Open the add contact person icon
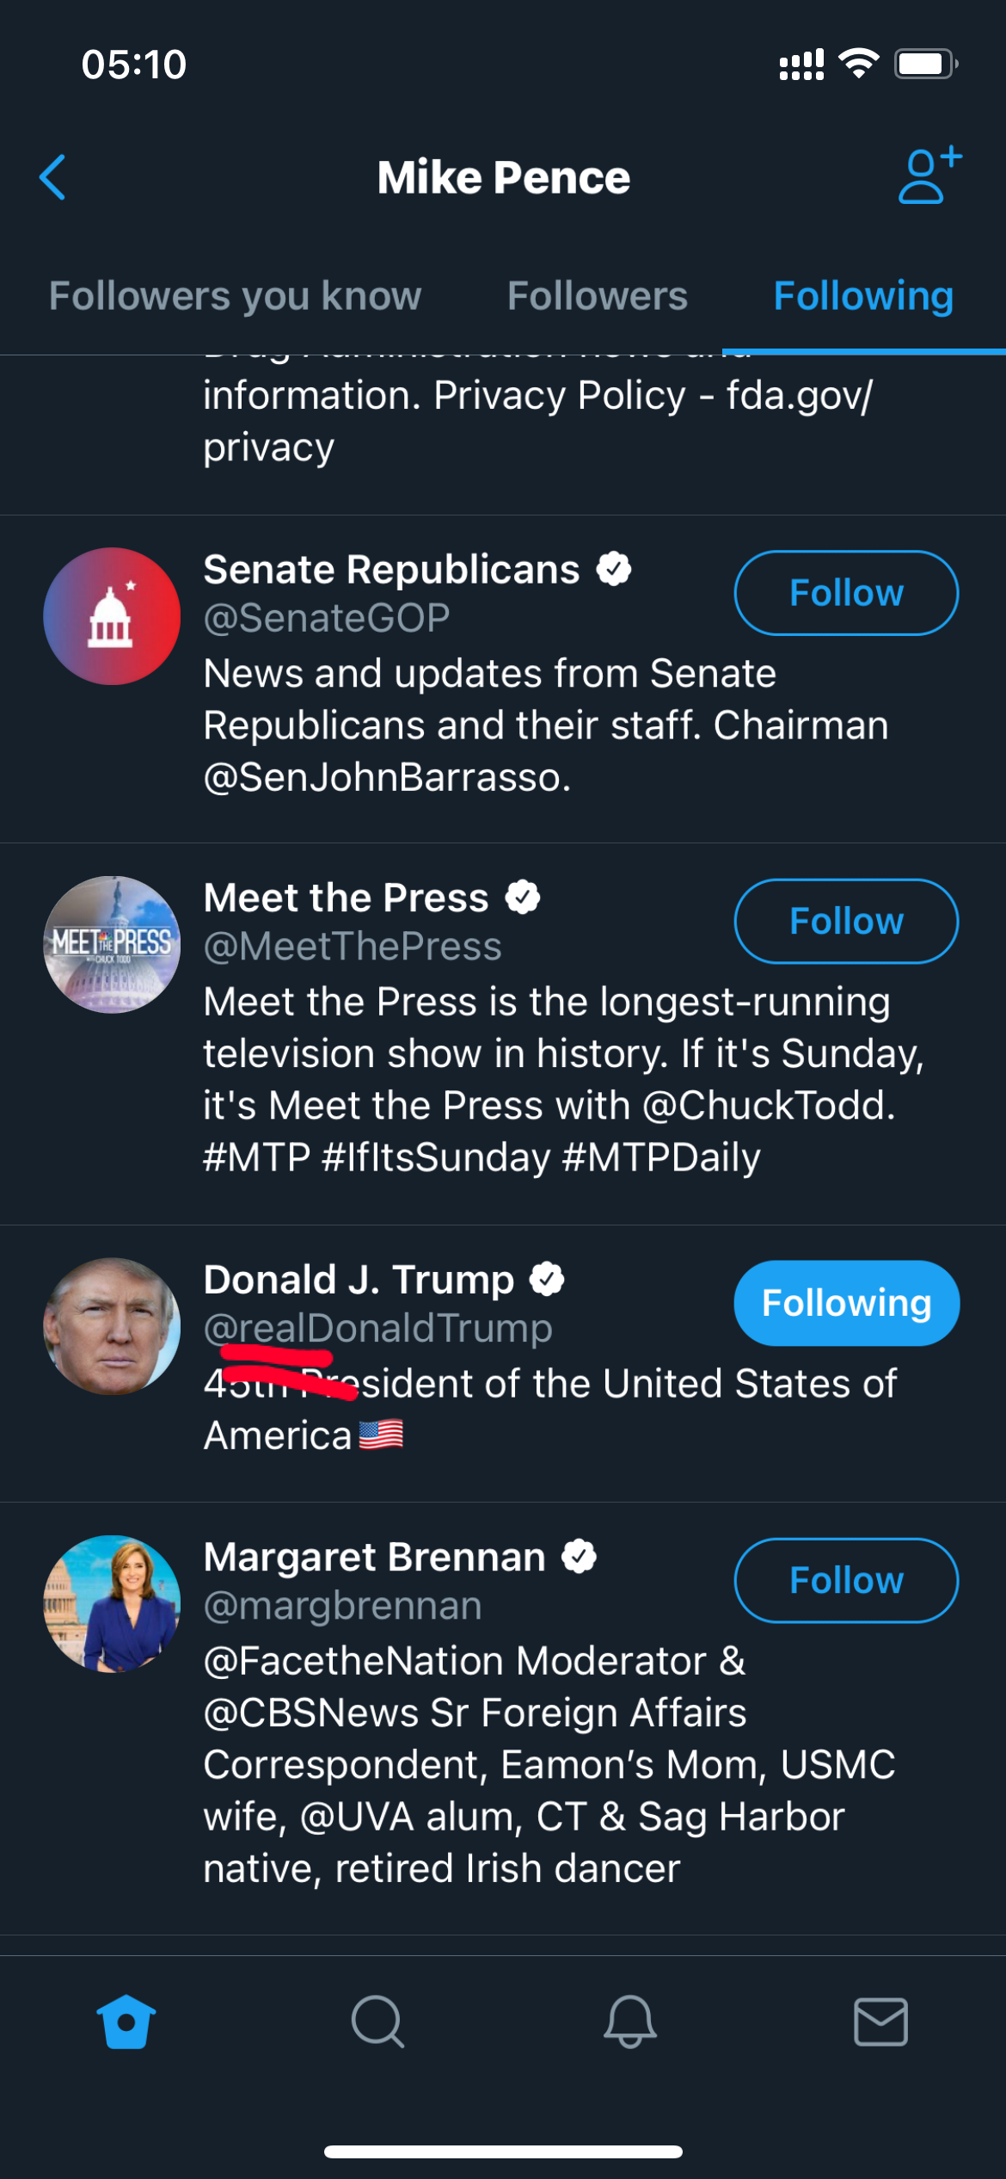Image resolution: width=1006 pixels, height=2179 pixels. click(x=929, y=176)
